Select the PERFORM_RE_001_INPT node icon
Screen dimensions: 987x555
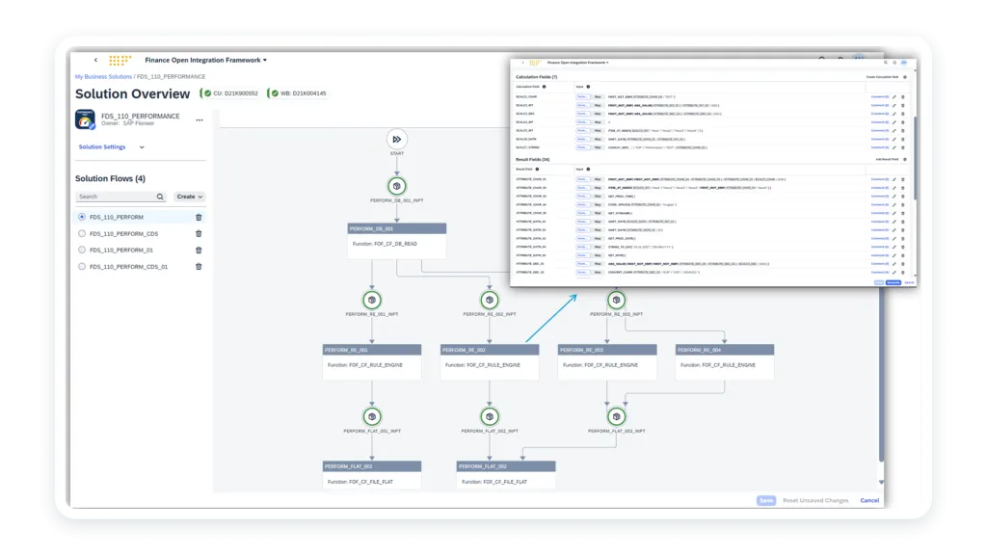tap(372, 301)
